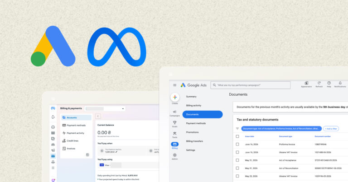This screenshot has width=348, height=182.
Task: Open the gauge overview icon in Meta sidebar
Action: tap(53, 127)
